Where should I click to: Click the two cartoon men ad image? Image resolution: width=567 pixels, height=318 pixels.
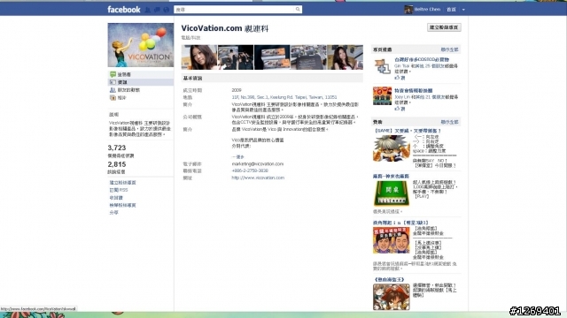392,240
